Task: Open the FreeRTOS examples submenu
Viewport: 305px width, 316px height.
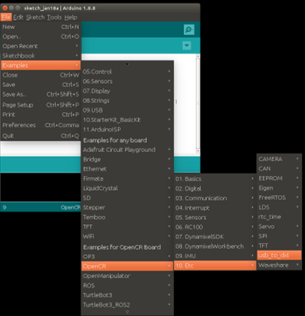Action: (x=279, y=198)
